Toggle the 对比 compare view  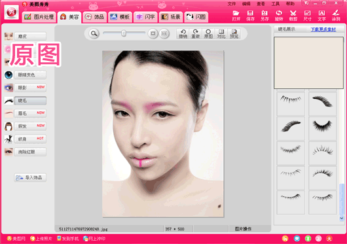pyautogui.click(x=221, y=33)
